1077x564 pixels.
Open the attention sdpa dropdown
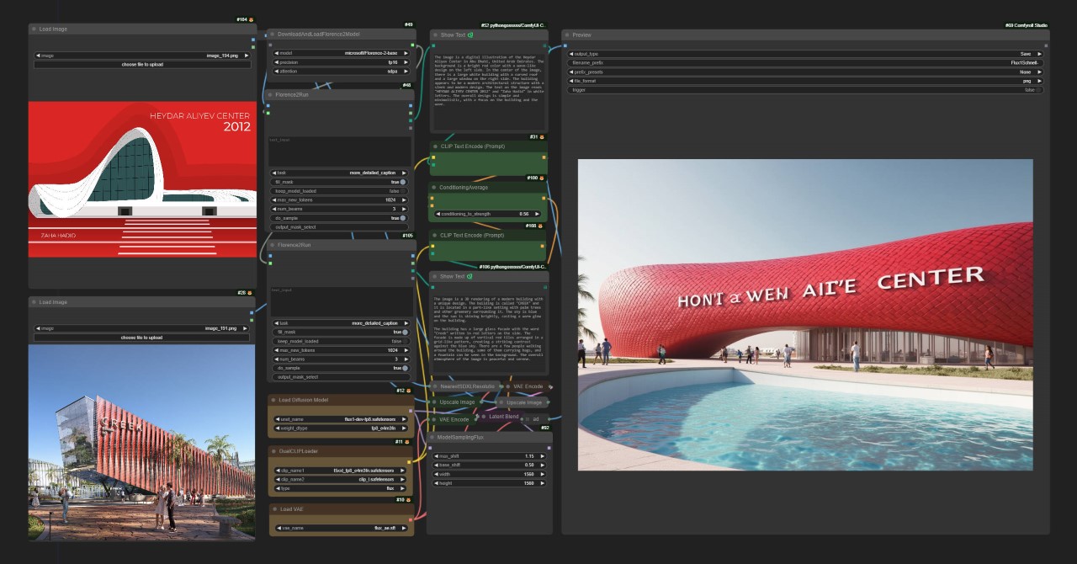point(340,72)
